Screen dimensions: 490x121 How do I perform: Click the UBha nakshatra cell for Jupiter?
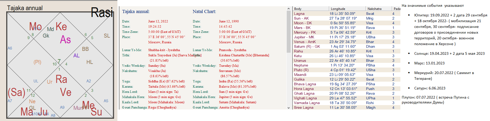tap(371, 37)
